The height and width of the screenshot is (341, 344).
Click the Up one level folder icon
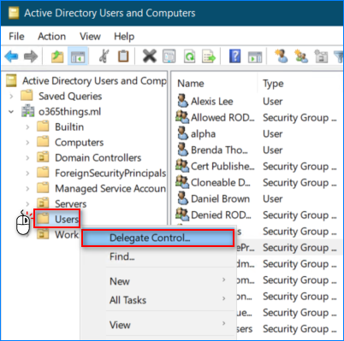coord(57,56)
